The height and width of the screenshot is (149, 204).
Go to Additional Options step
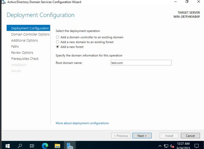[x=24, y=40]
